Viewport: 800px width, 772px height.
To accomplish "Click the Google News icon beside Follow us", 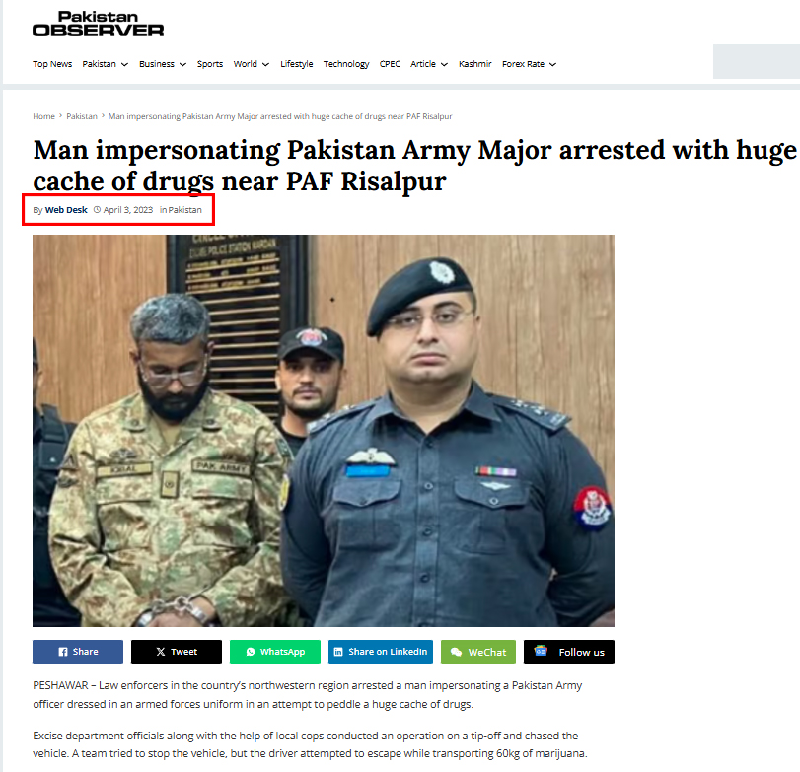I will [x=541, y=651].
